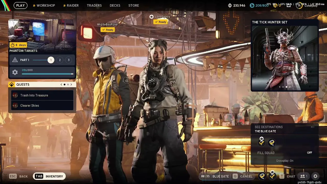Click the yellow QUESTS diamond icon

[11, 85]
